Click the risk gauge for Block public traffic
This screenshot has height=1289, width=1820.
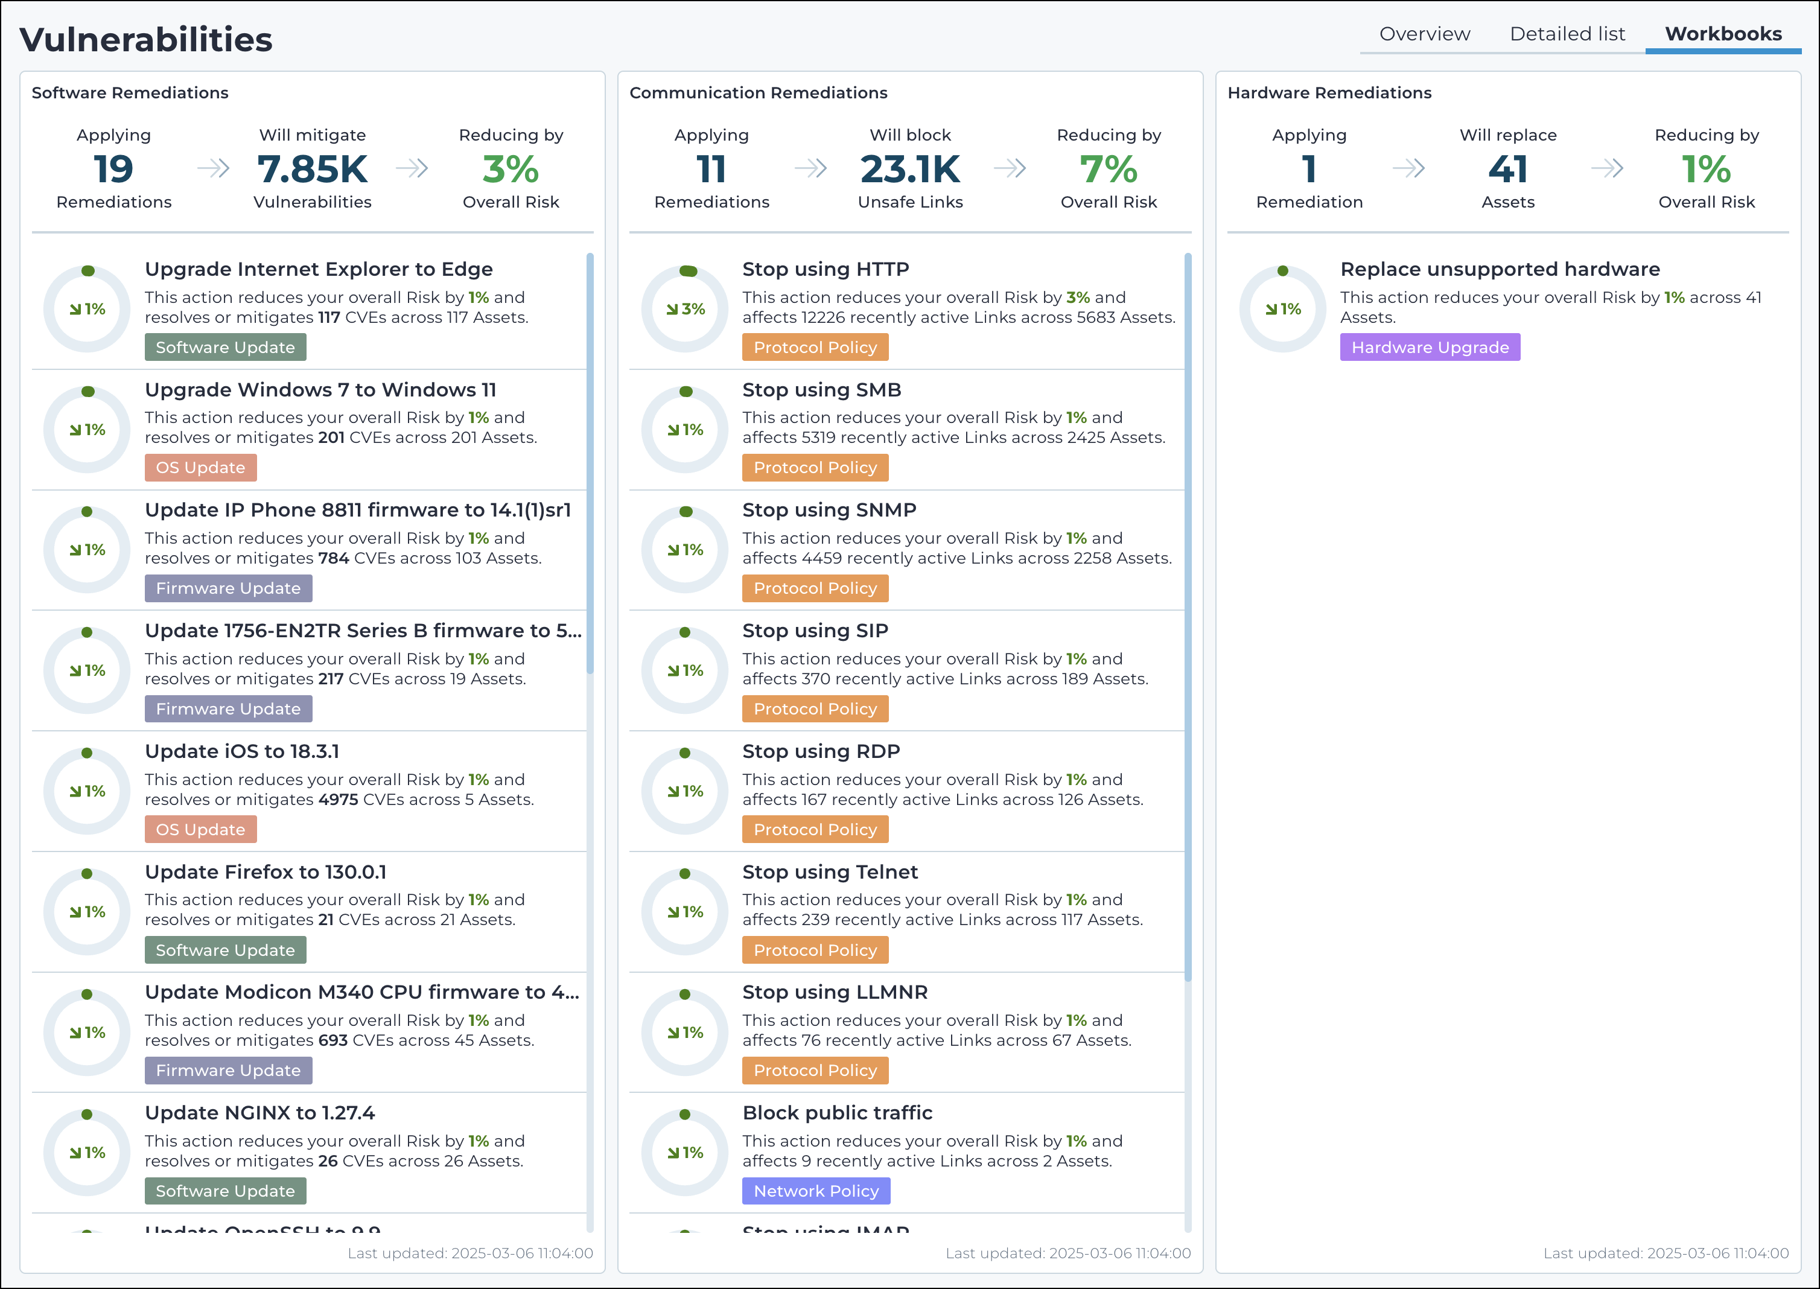point(685,1153)
